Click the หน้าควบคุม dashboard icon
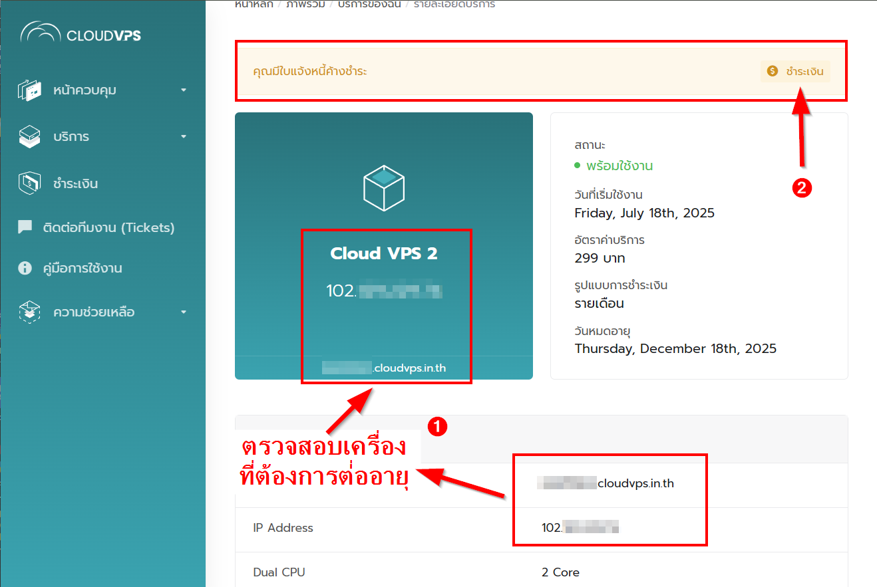 [x=29, y=90]
